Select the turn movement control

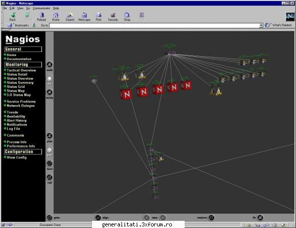point(50,163)
